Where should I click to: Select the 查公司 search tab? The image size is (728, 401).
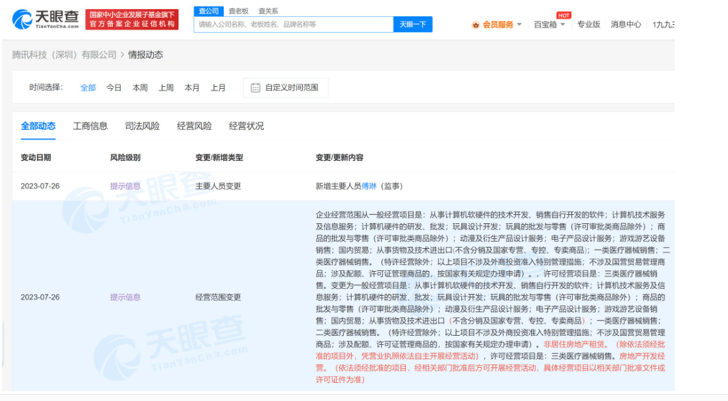click(x=209, y=10)
